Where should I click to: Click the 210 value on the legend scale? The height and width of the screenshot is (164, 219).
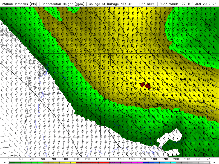point(188,159)
